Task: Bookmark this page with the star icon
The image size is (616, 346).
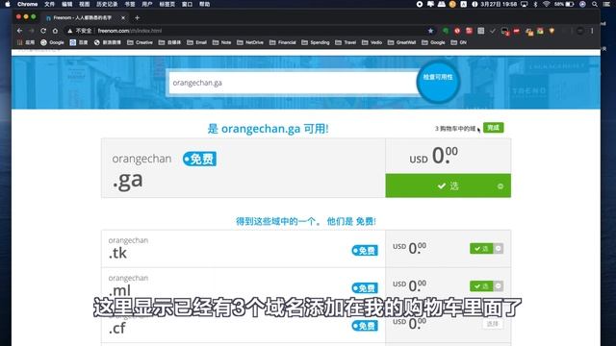Action: [430, 31]
